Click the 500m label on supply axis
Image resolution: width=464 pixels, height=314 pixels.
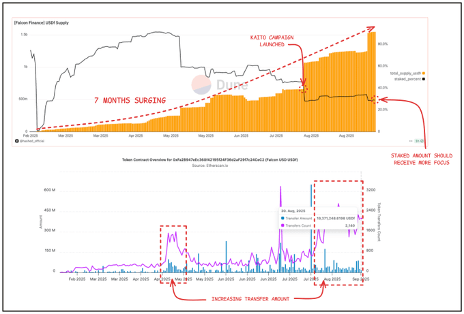(x=23, y=99)
